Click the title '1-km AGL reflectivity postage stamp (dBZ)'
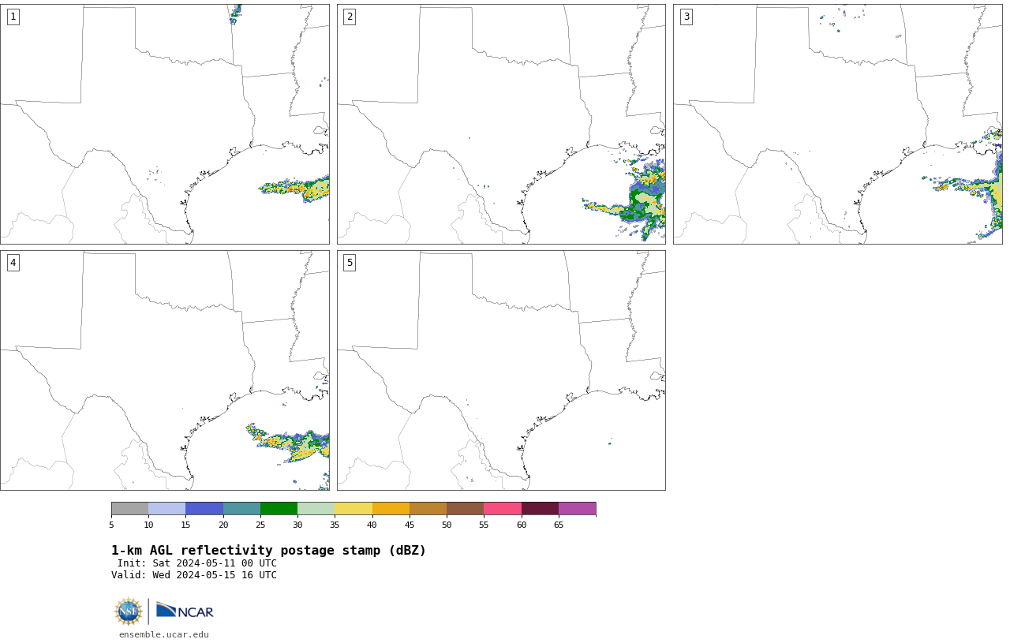Image resolution: width=1010 pixels, height=643 pixels. tap(268, 551)
